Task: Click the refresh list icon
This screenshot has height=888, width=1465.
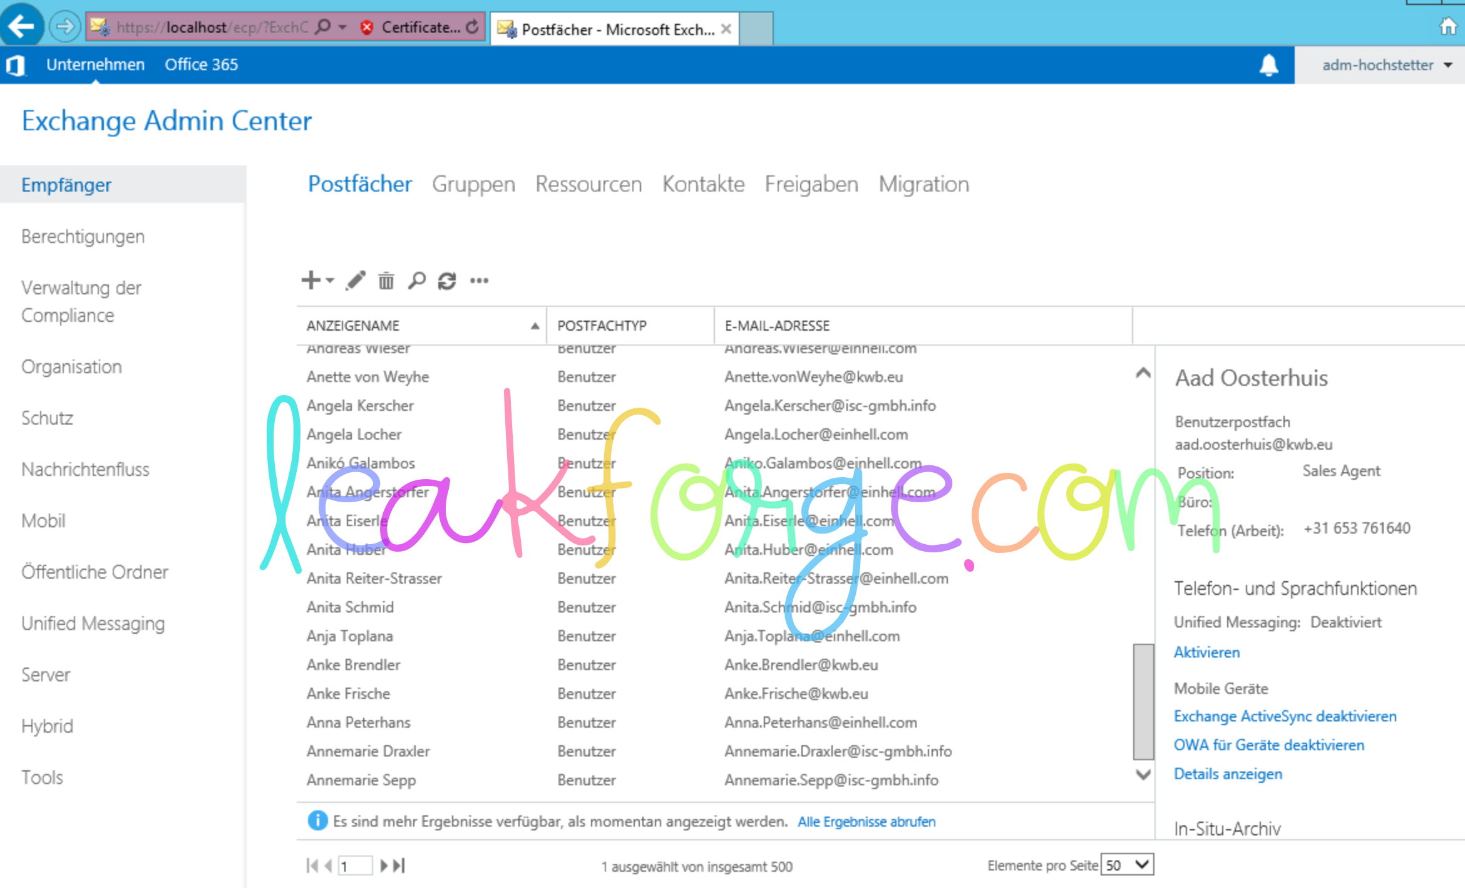Action: (x=447, y=281)
